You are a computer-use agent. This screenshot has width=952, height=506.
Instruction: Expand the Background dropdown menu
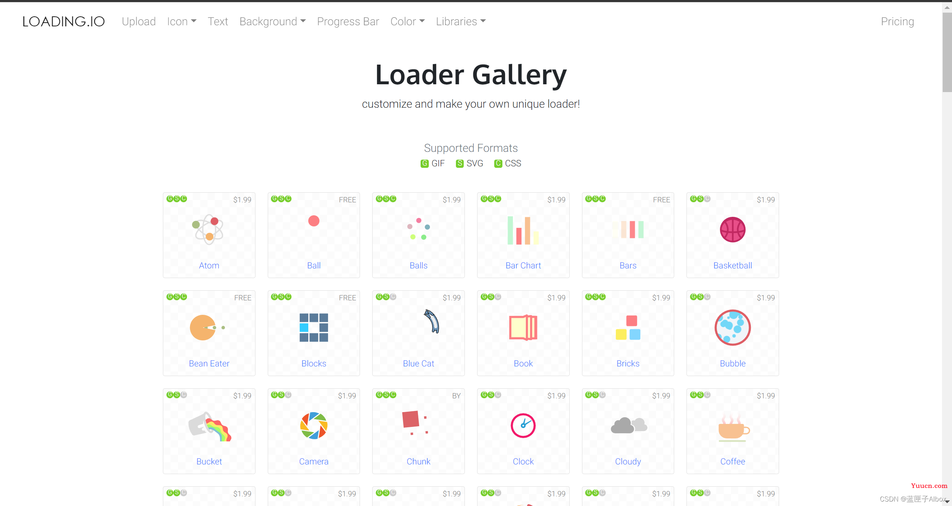272,22
